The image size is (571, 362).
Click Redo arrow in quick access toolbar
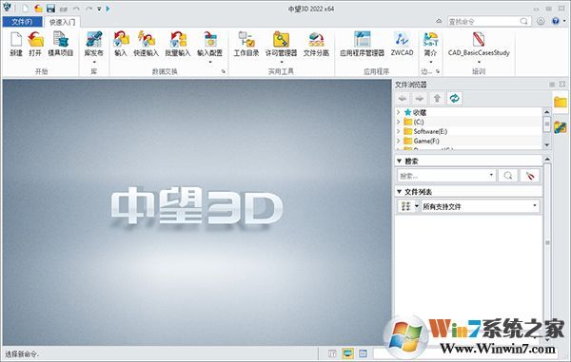point(89,9)
